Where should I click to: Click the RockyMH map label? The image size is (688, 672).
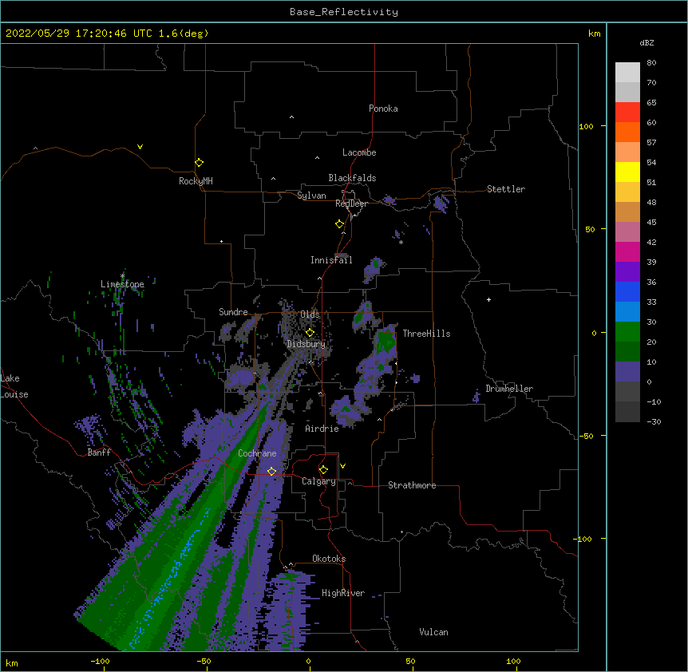[x=196, y=181]
